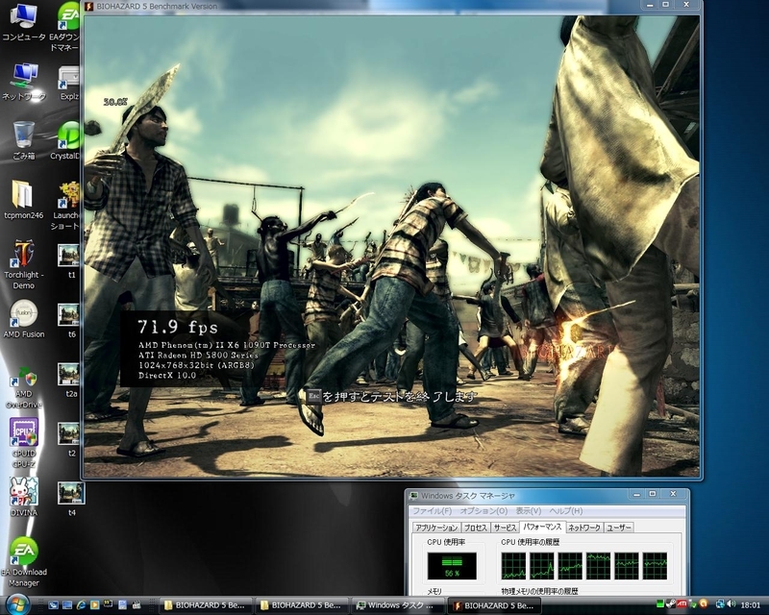The image size is (769, 615).
Task: Switch to first BIOHAZARD 5 folder taskbar button
Action: pos(205,605)
